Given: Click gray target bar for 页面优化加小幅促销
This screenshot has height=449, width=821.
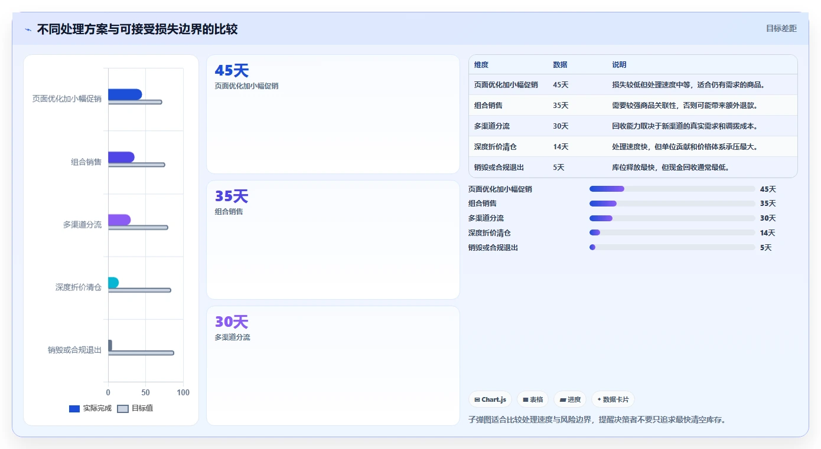Looking at the screenshot, I should pyautogui.click(x=135, y=102).
